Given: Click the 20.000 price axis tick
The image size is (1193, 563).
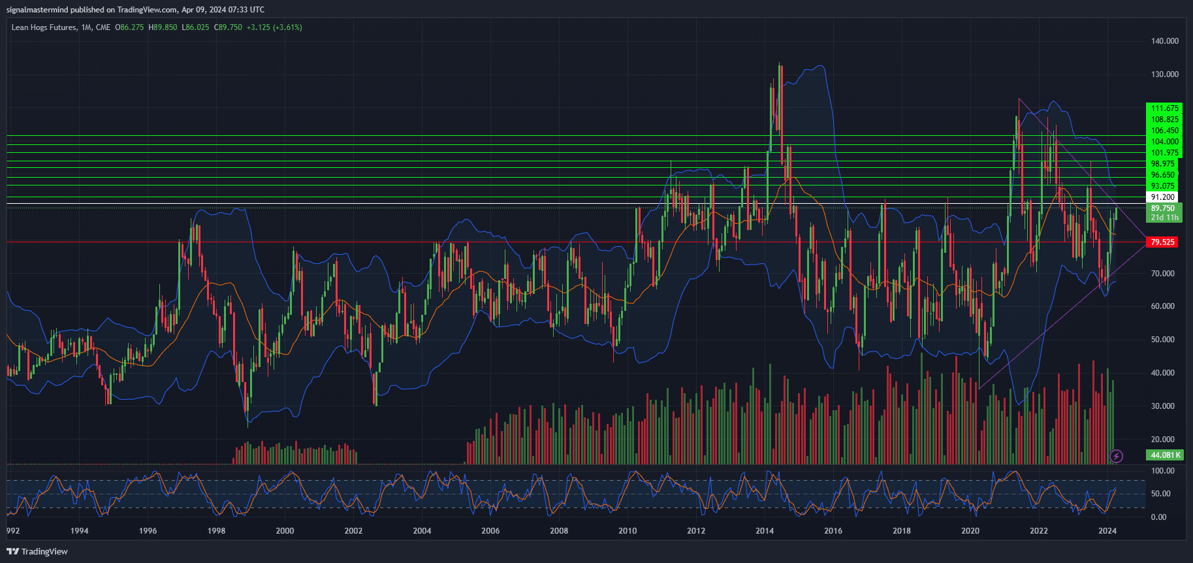Looking at the screenshot, I should click(x=1162, y=440).
